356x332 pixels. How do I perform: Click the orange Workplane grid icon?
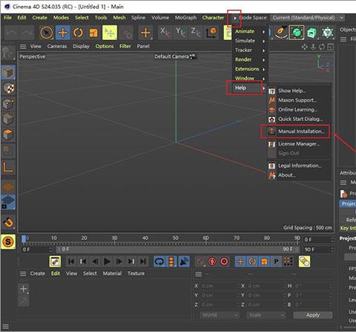[8, 186]
